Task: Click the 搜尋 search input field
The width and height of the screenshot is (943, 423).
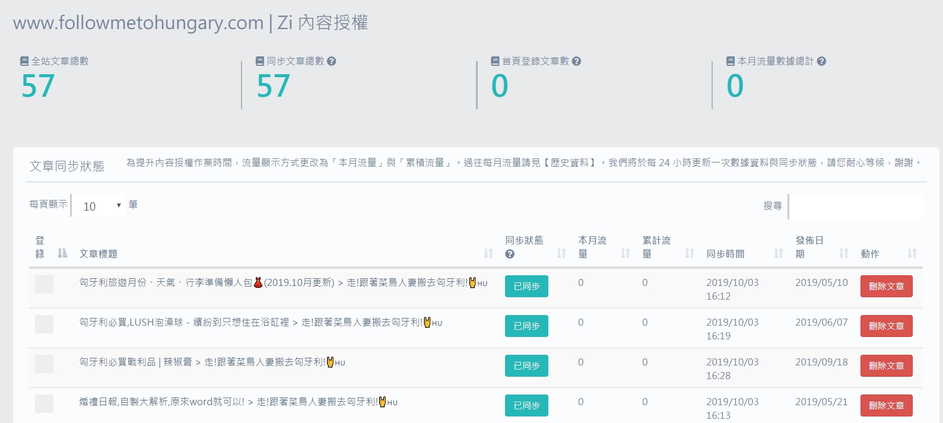Action: tap(856, 206)
